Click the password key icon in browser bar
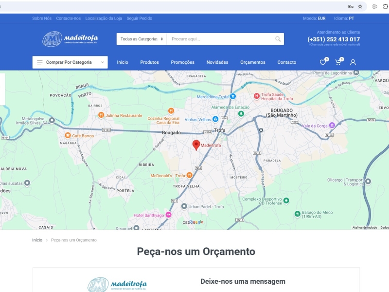This screenshot has height=292, width=389. (351, 6)
